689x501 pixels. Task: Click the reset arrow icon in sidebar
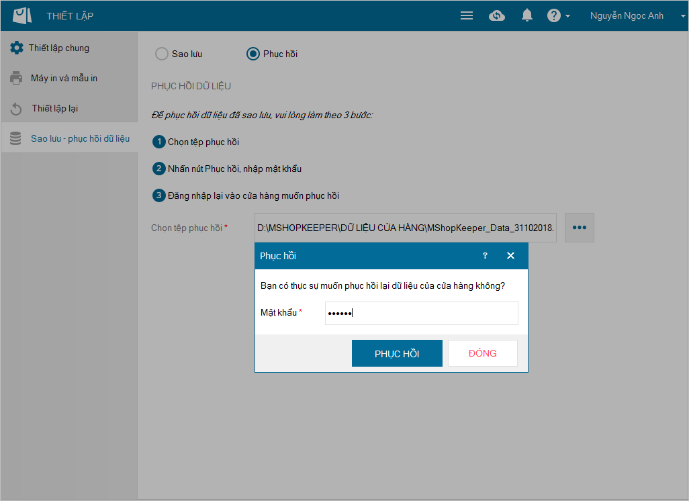tap(16, 109)
